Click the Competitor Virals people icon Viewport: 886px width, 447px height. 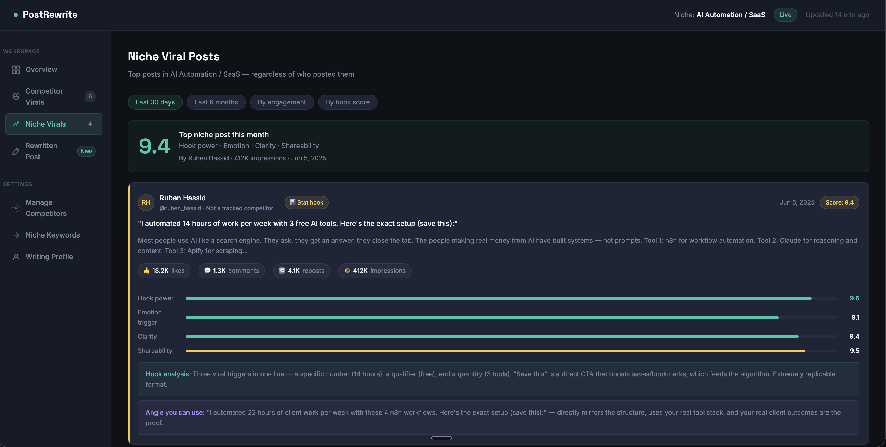coord(16,96)
